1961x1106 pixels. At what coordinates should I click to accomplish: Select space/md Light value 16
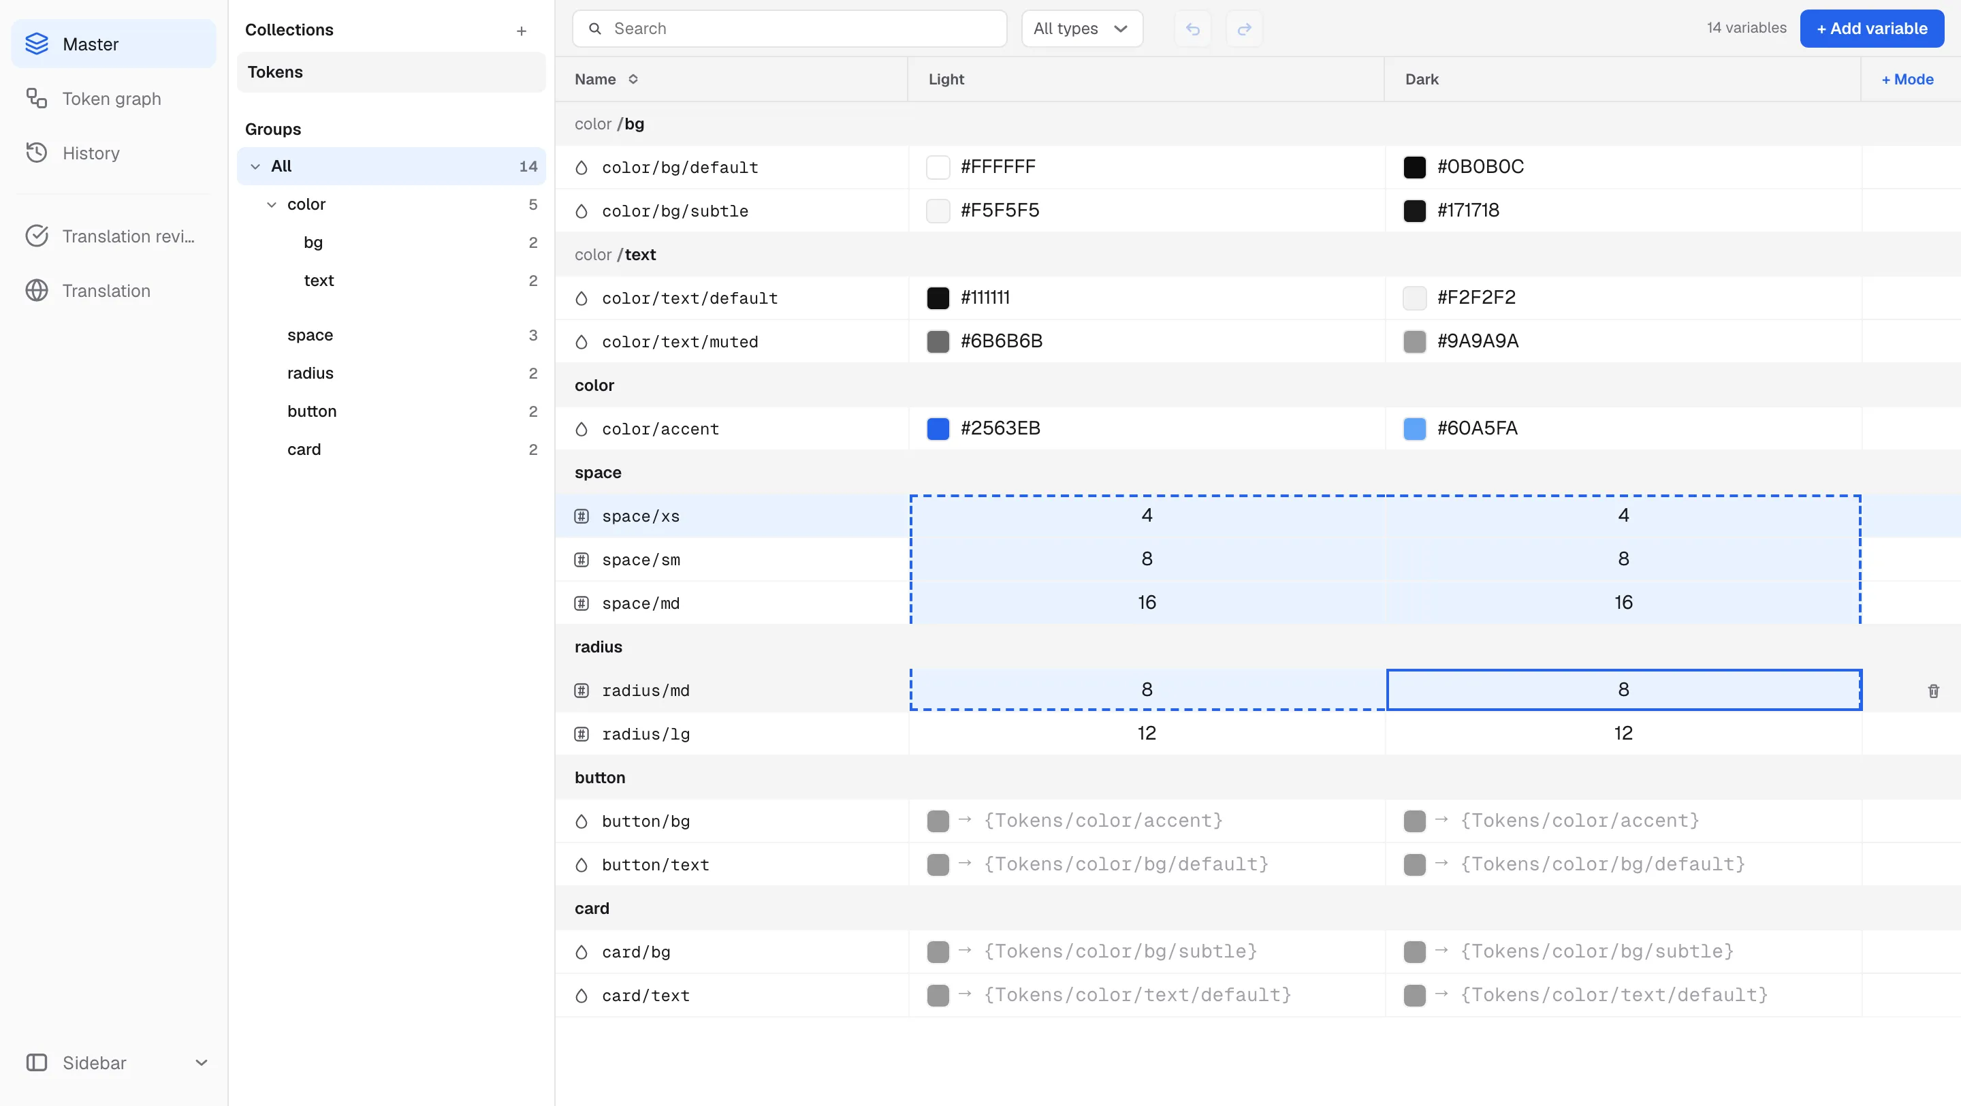coord(1147,603)
